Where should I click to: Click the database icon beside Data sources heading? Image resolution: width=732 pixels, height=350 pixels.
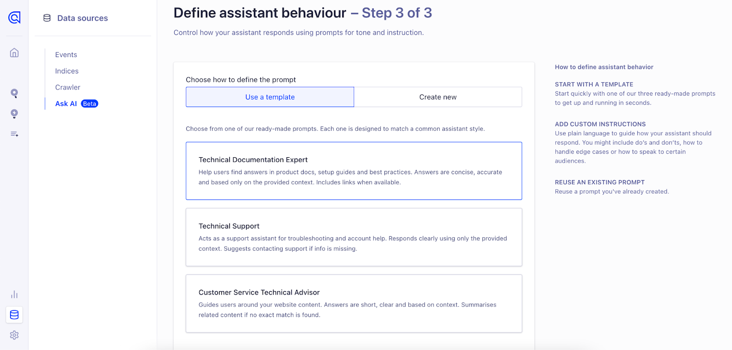coord(47,18)
